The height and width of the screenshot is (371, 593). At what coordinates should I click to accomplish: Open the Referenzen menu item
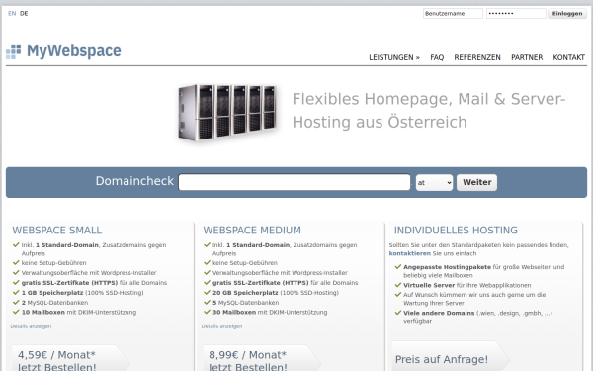pyautogui.click(x=477, y=57)
